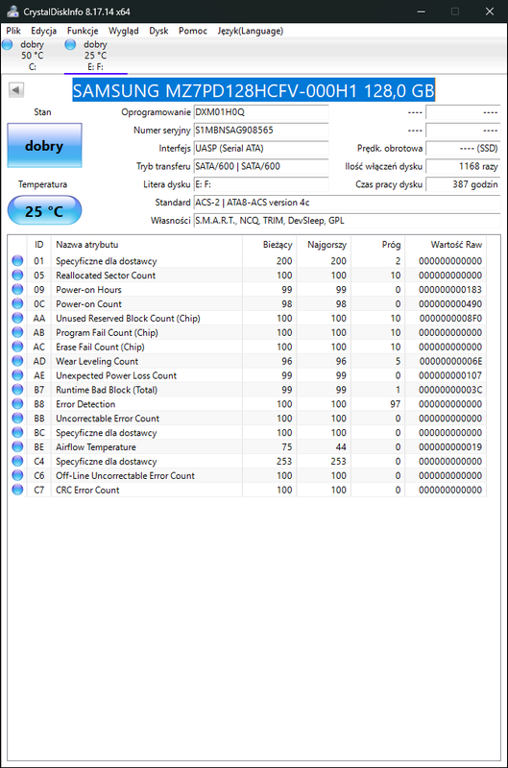Click the transfer mode field SATA/600 | SATA/600

pyautogui.click(x=261, y=166)
